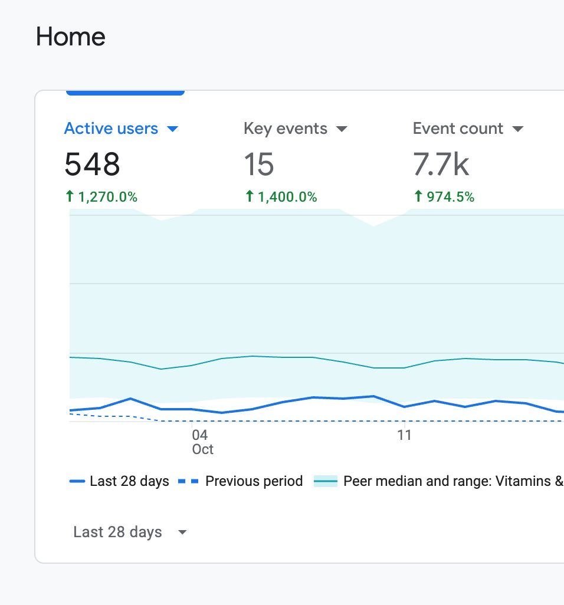Click the Last 28 days legend entry
Viewport: 564px width, 605px height.
pyautogui.click(x=119, y=481)
